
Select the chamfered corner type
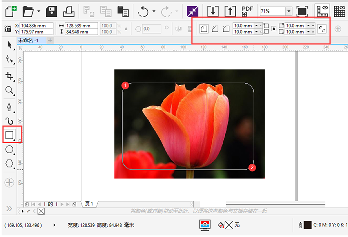click(x=227, y=29)
